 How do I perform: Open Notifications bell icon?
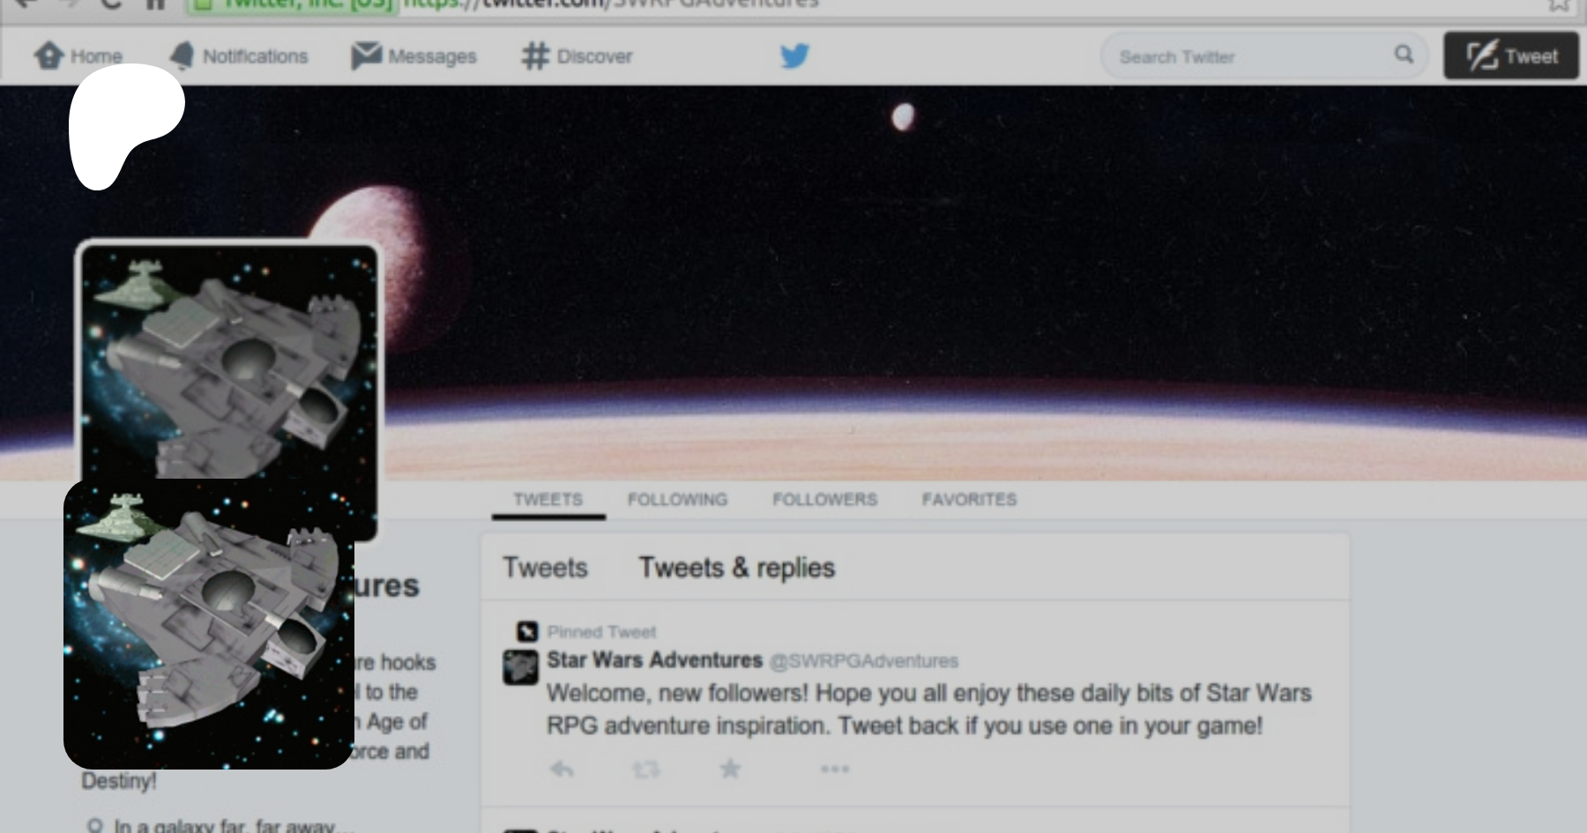(182, 56)
